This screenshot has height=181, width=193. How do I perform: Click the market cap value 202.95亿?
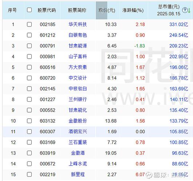179,56
